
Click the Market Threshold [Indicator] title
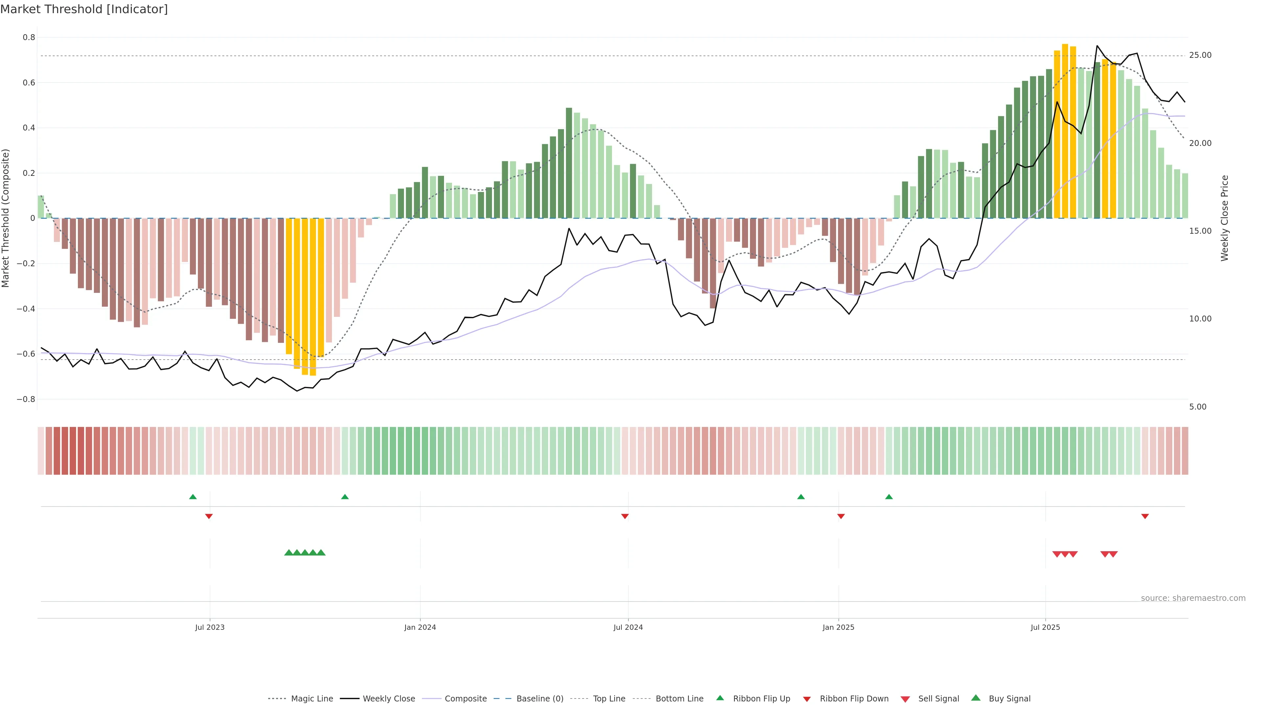click(84, 9)
